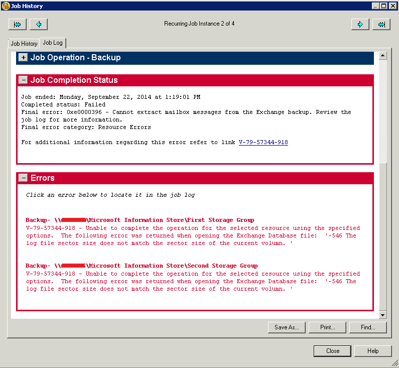Open Help for job log

(x=373, y=351)
